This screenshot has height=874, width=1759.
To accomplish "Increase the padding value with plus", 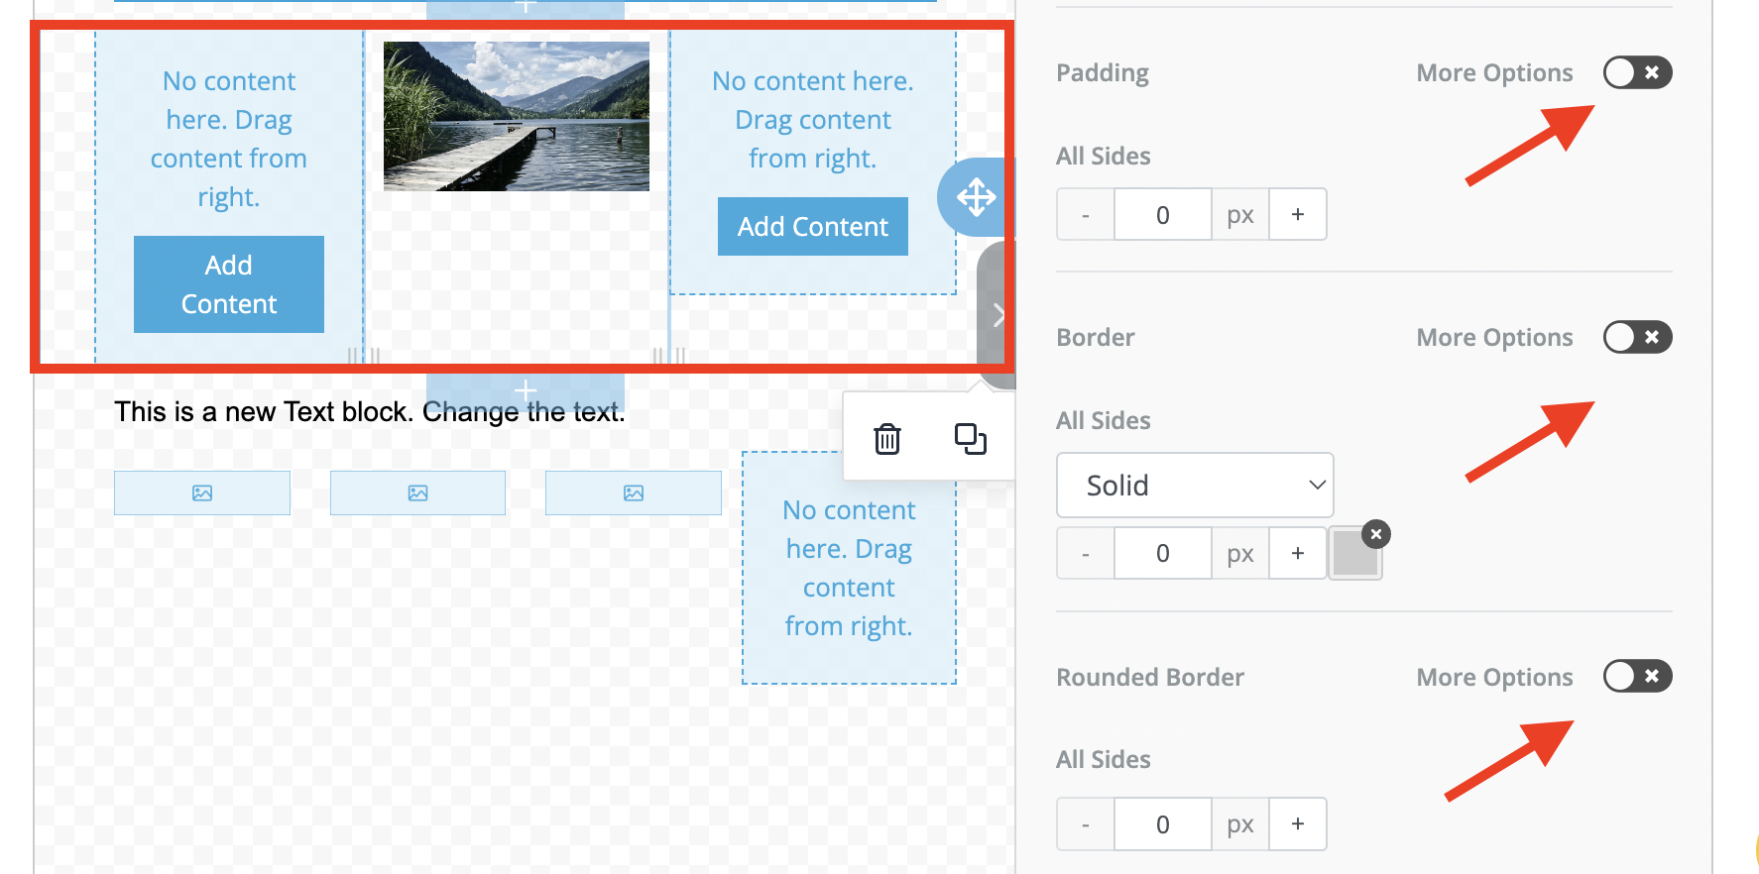I will point(1297,214).
